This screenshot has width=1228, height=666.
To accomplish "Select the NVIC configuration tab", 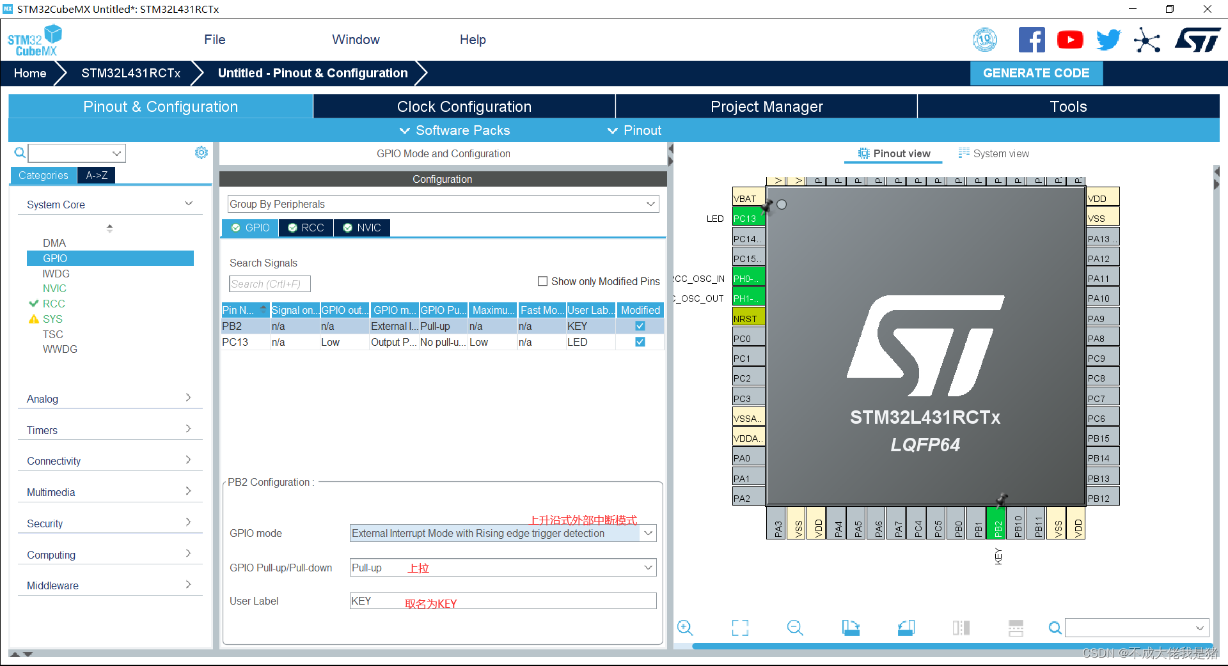I will tap(362, 228).
